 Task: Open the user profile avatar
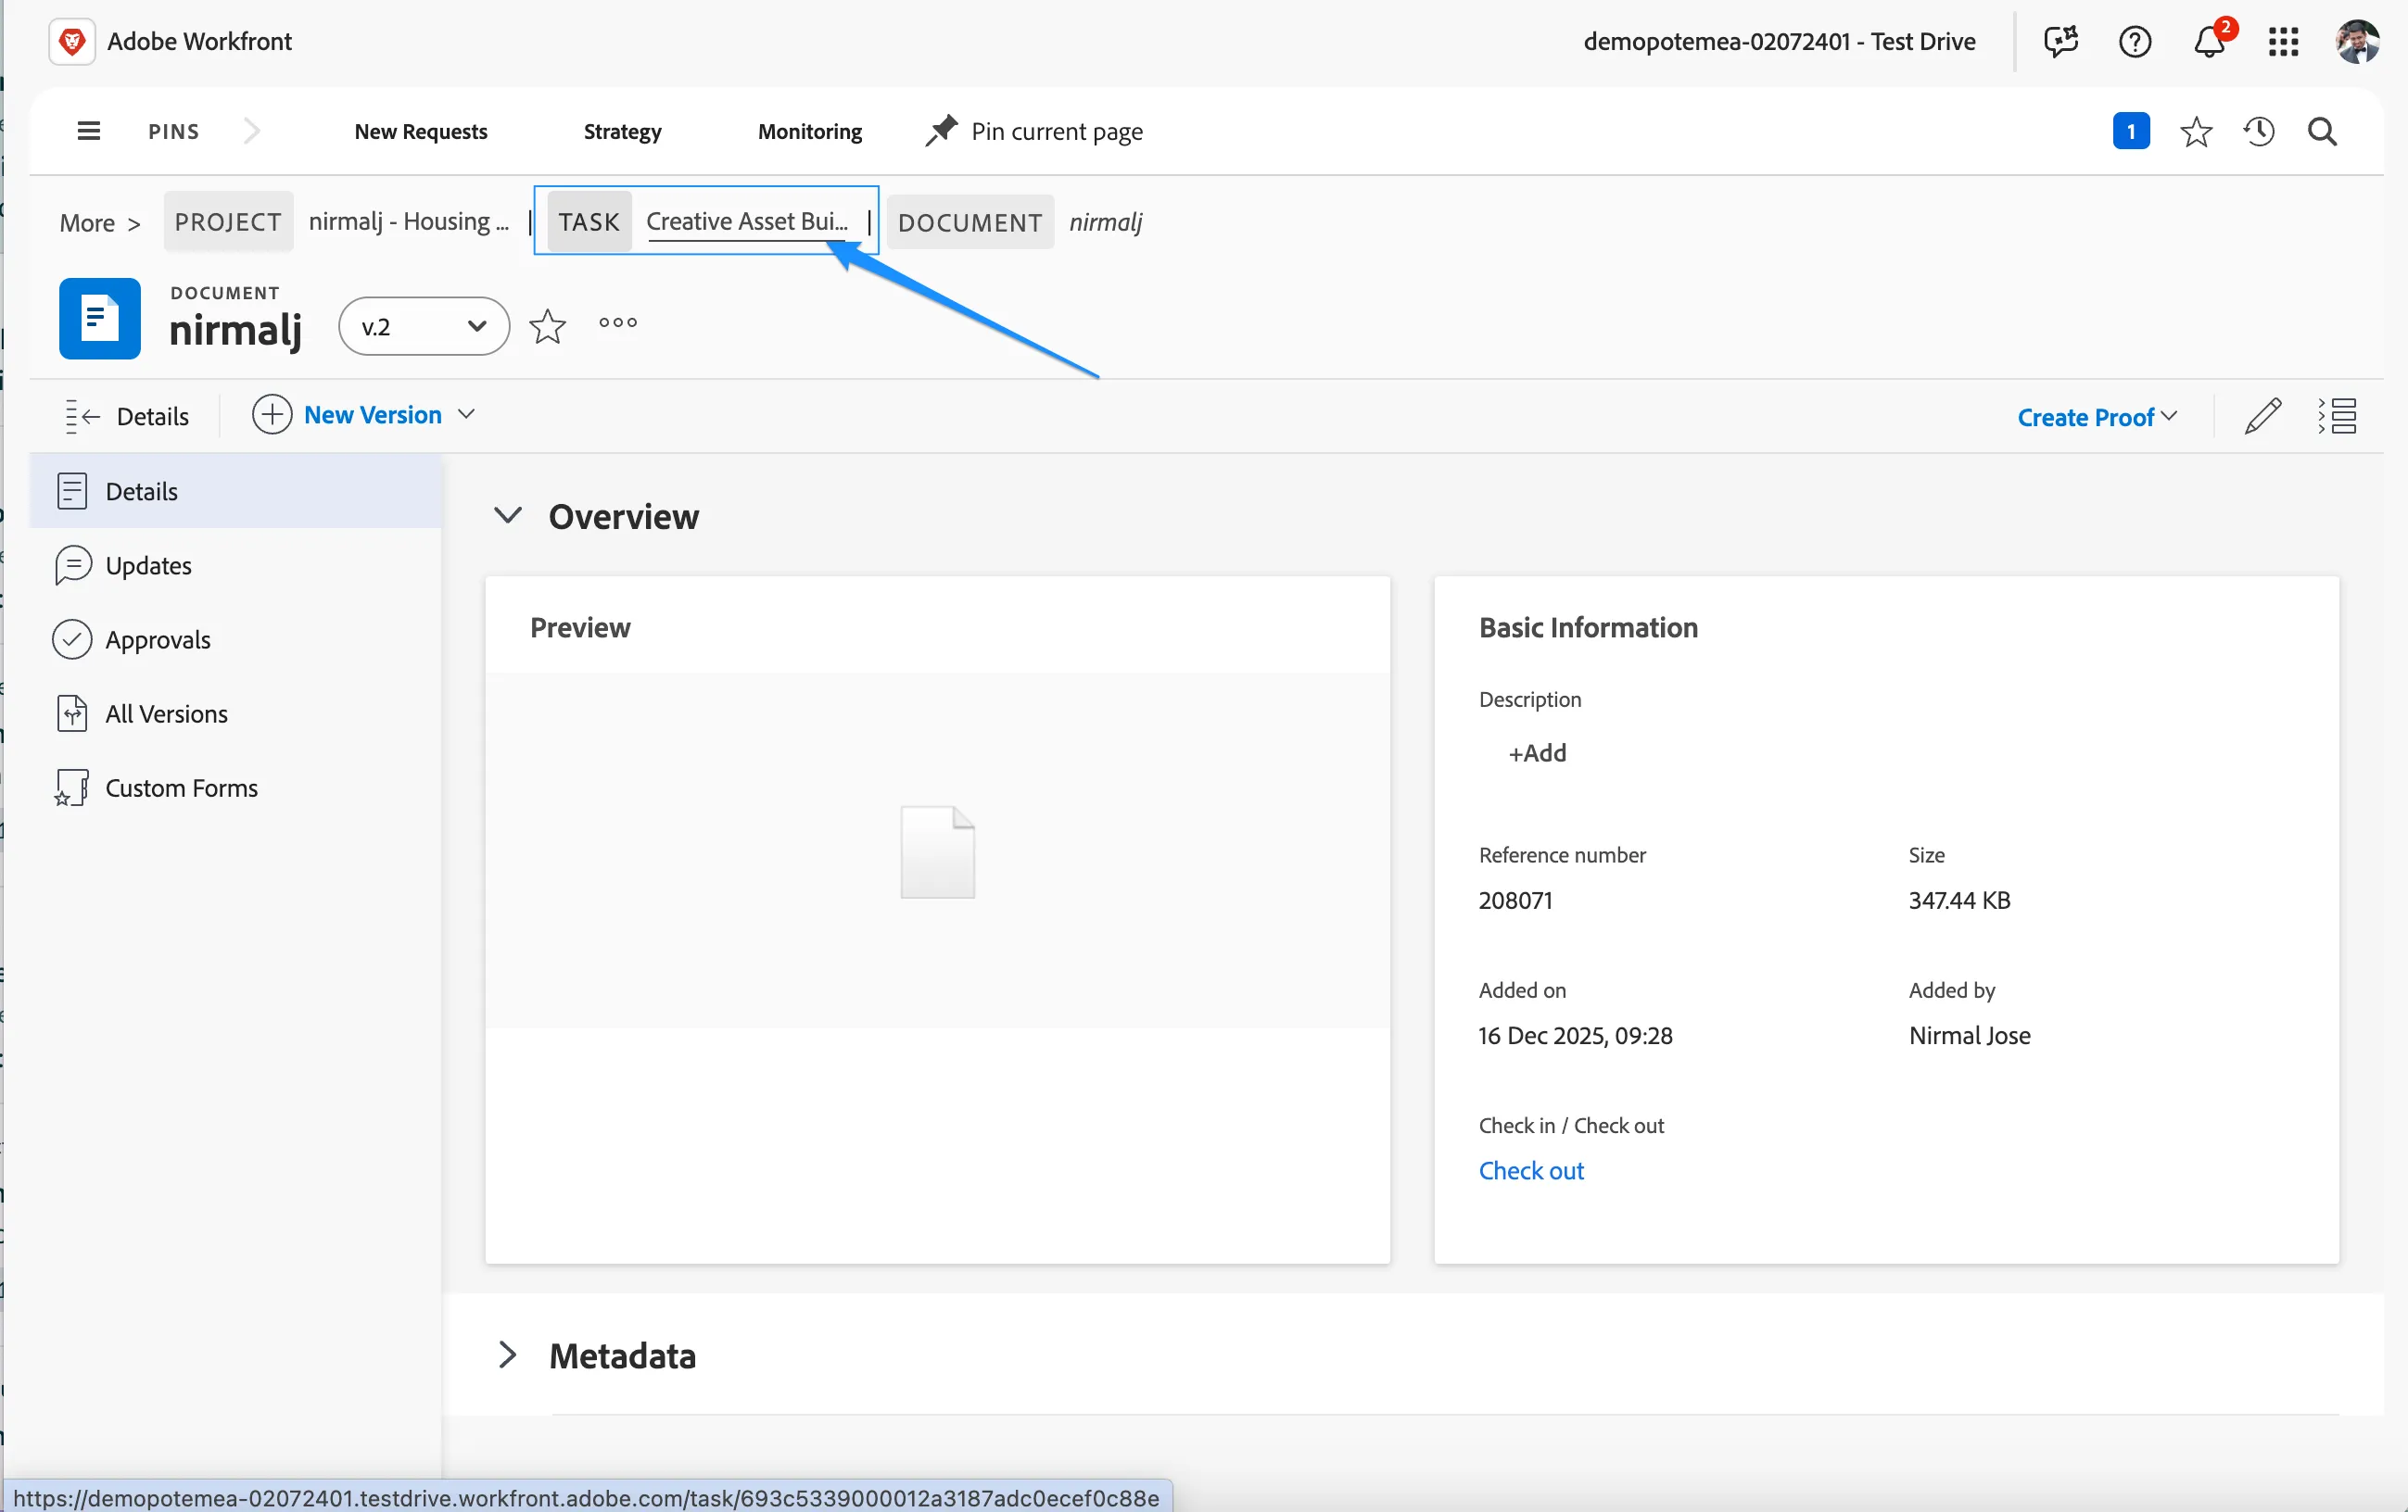click(x=2357, y=41)
